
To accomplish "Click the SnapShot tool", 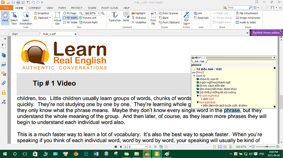I will [x=41, y=13].
